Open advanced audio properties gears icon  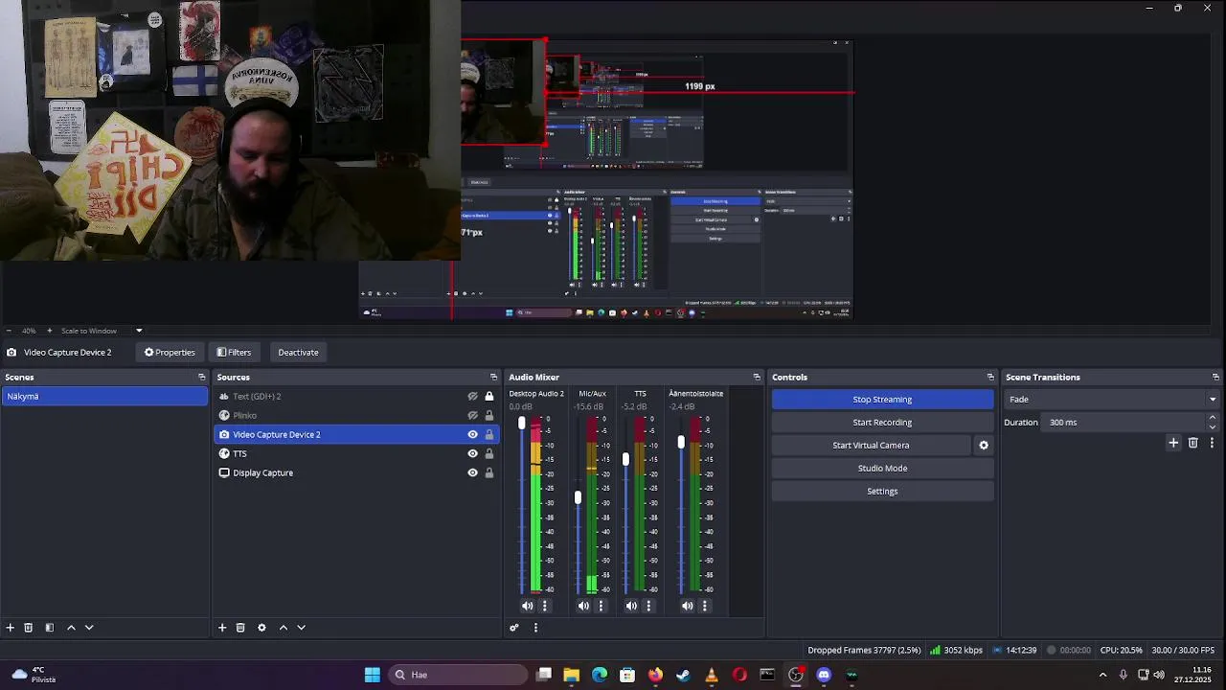tap(514, 628)
